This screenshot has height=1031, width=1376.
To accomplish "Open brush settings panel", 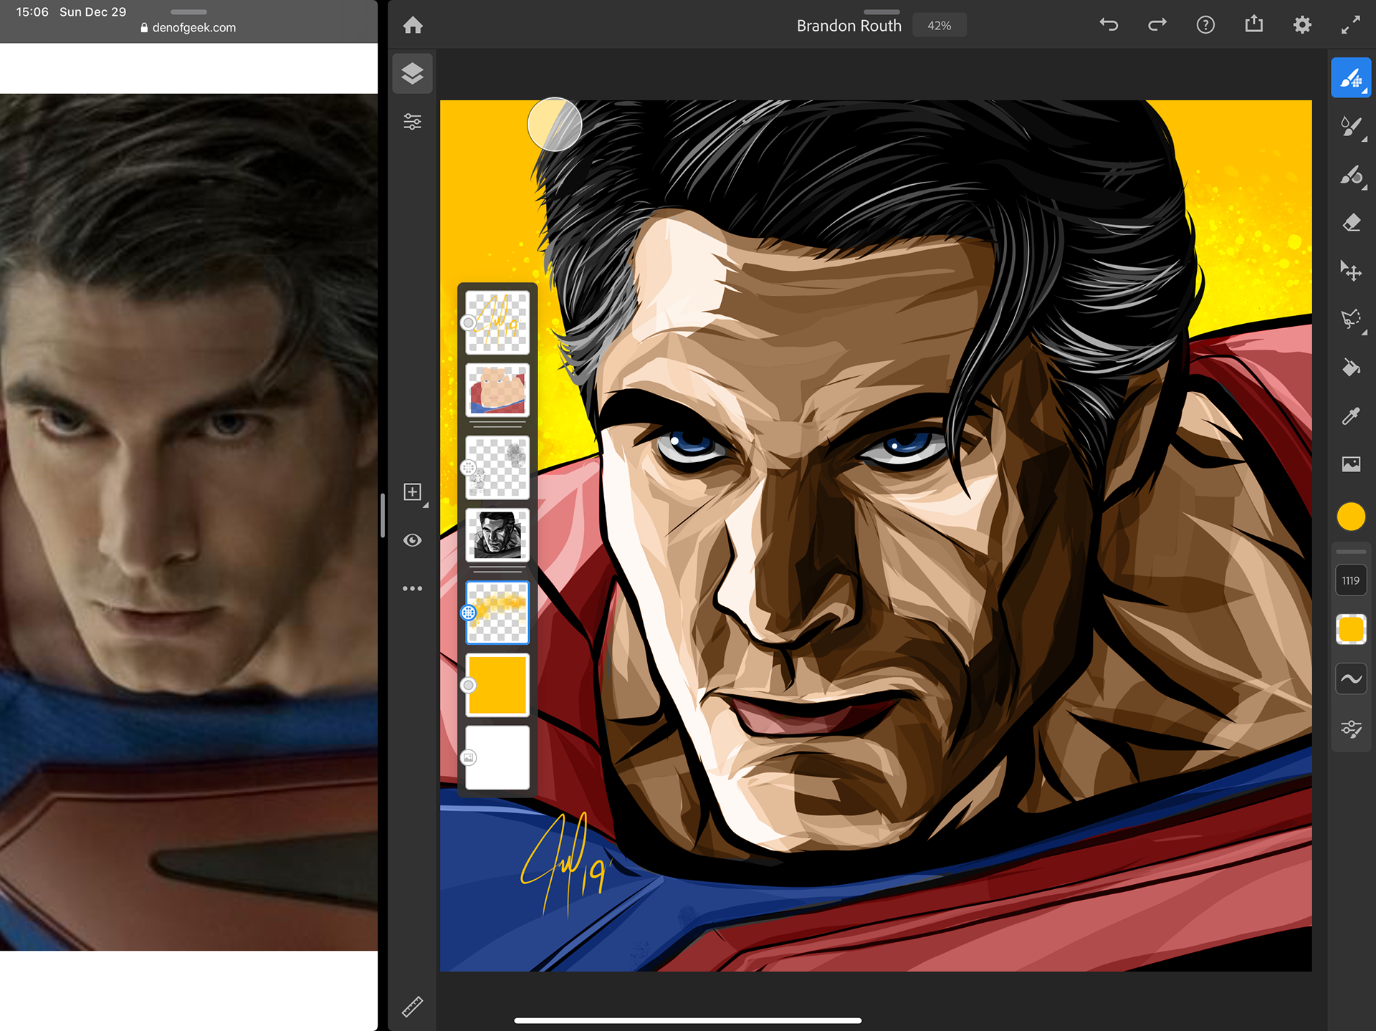I will tap(1351, 729).
